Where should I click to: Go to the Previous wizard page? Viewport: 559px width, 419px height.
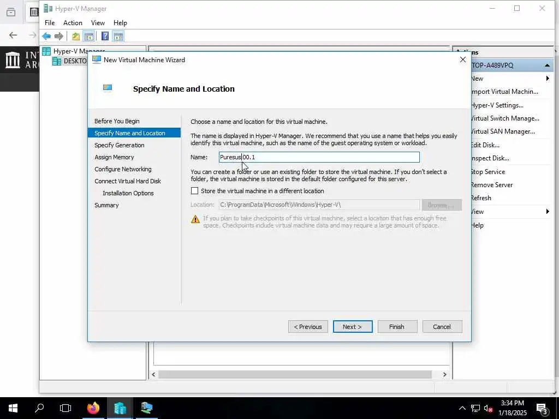pos(308,327)
